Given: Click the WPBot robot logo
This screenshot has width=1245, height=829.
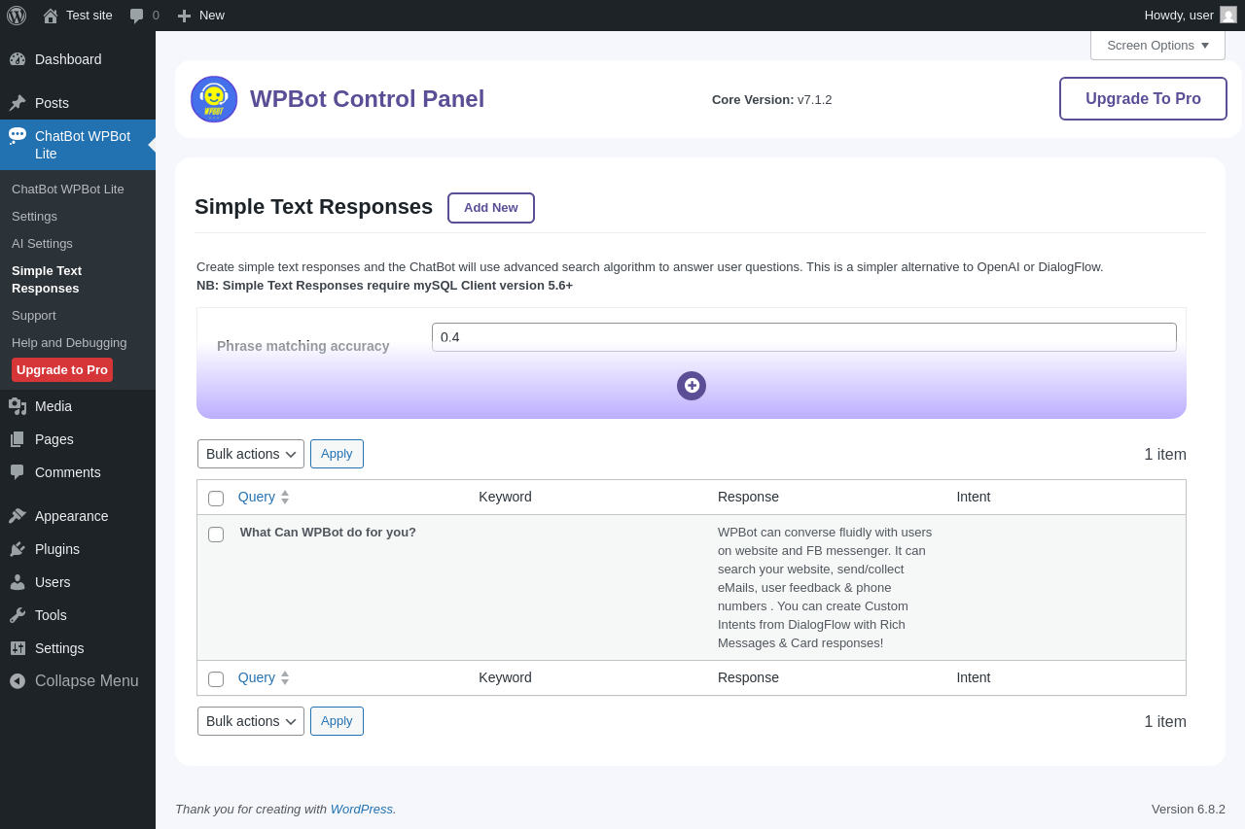Looking at the screenshot, I should [x=214, y=99].
